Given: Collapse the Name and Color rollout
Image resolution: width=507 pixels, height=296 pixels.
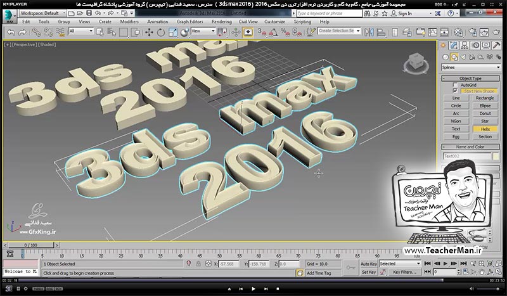Looking at the screenshot, I should (470, 147).
